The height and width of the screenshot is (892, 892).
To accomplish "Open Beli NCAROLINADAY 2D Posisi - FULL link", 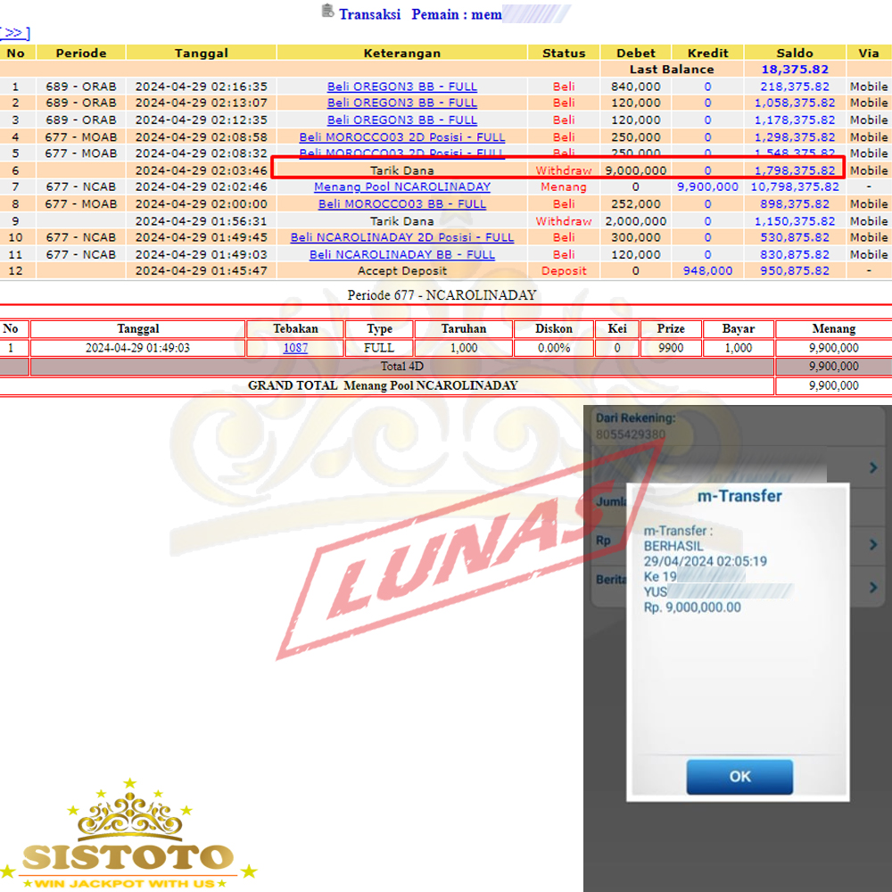I will (x=401, y=238).
